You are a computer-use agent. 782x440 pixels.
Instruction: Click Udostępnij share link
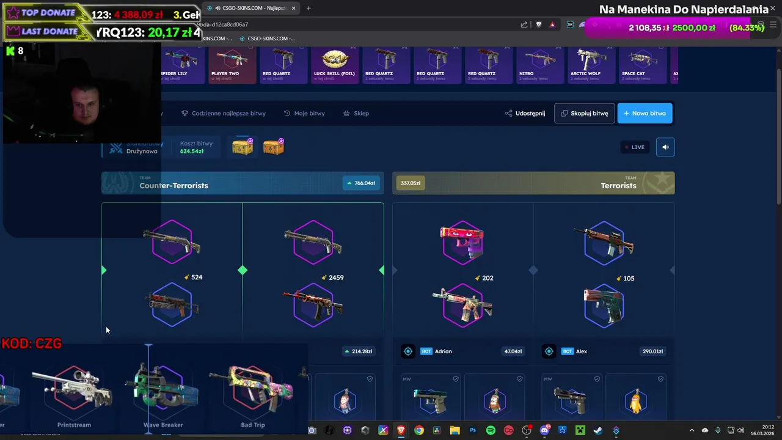tap(525, 113)
